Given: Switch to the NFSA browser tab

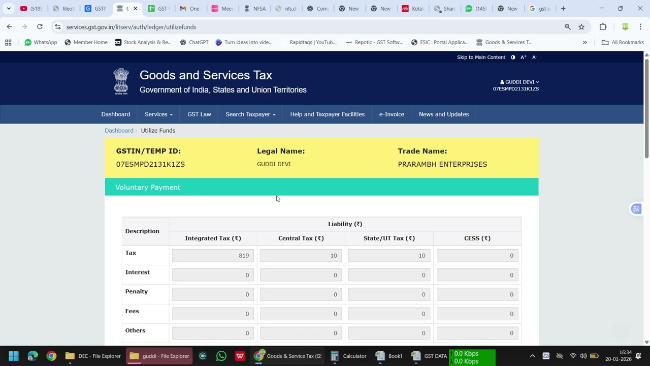Looking at the screenshot, I should (255, 9).
